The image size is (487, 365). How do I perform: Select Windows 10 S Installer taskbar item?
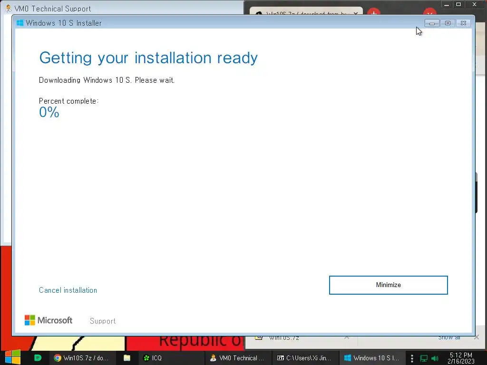point(372,358)
